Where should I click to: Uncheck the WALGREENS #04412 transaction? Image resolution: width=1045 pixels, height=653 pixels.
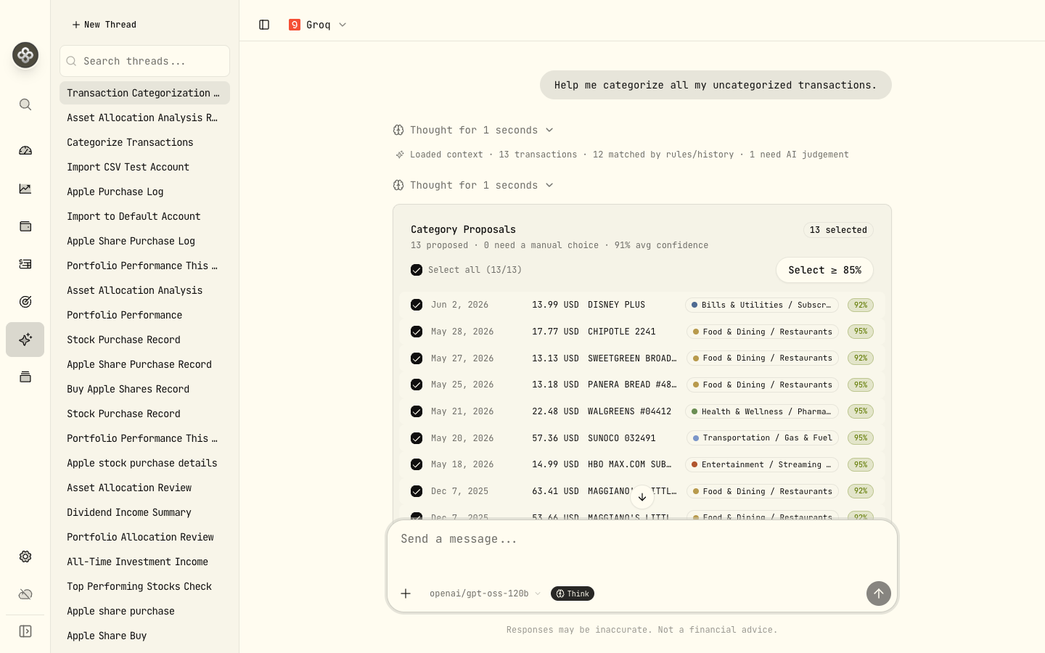(x=417, y=411)
